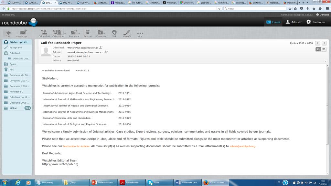Add recipient marek.skovajsa@soc.cas.cz to contacts
Viewport: 331px width, 186px height.
pos(106,52)
